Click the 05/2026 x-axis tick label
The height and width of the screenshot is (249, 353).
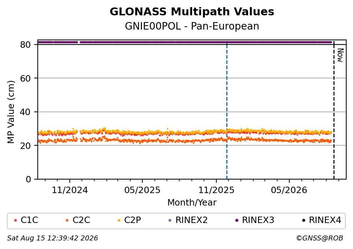click(x=289, y=191)
